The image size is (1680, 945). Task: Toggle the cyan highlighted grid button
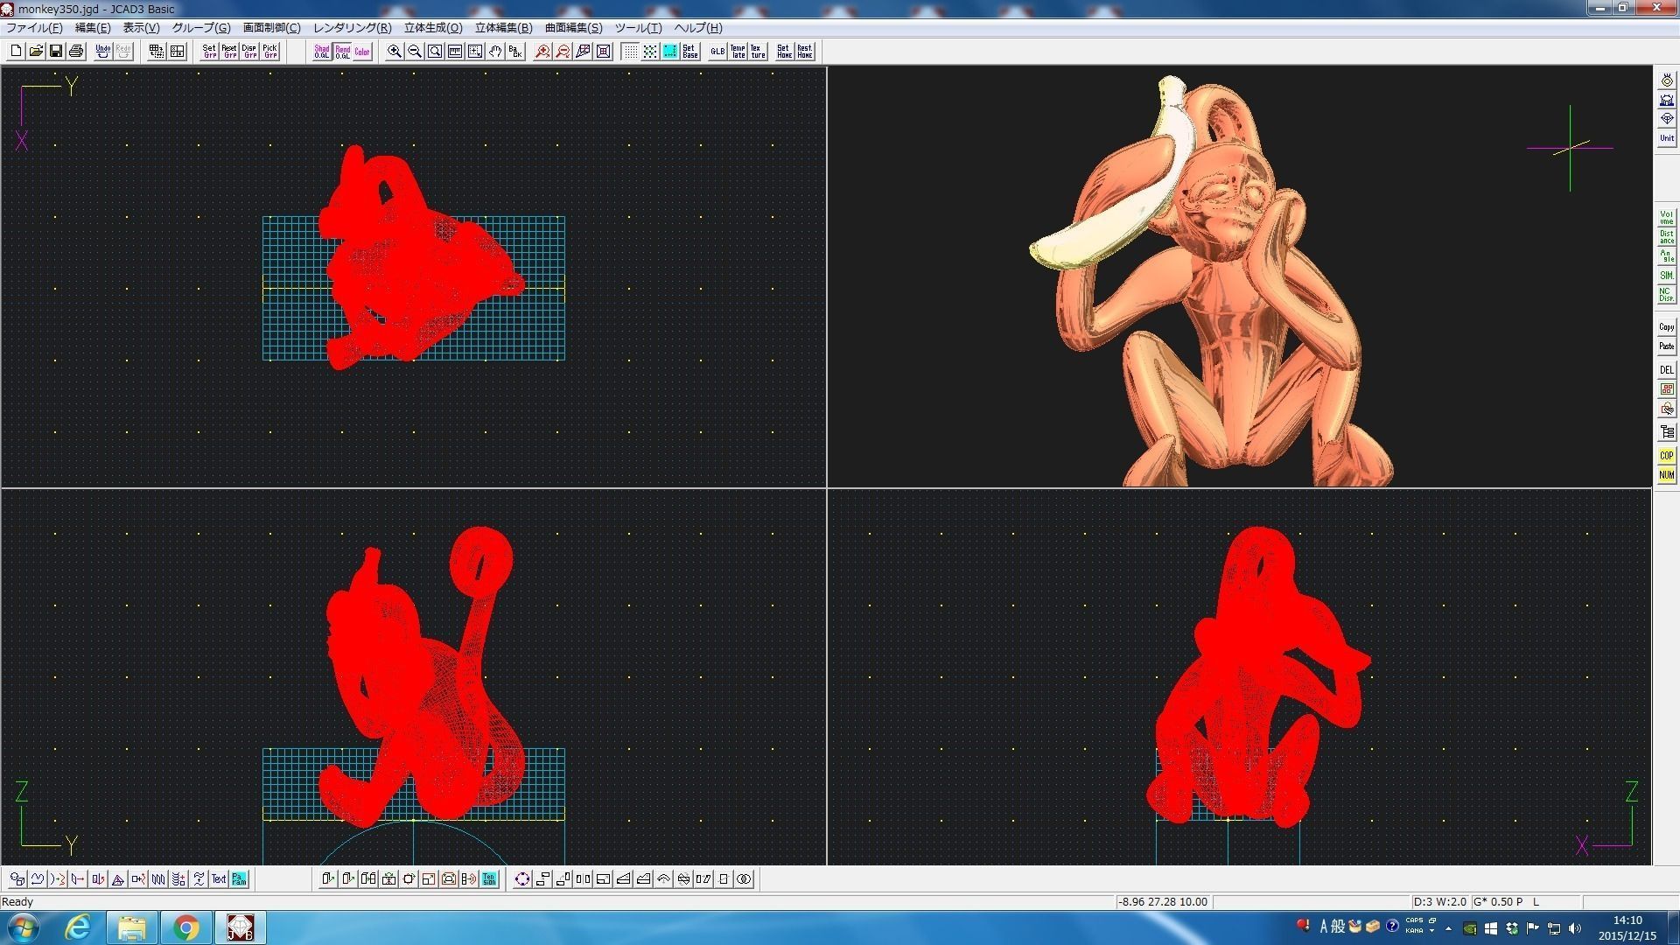click(x=670, y=52)
